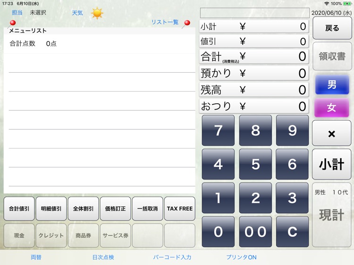
Task: Click the 合計 total amount row
Action: click(x=254, y=57)
